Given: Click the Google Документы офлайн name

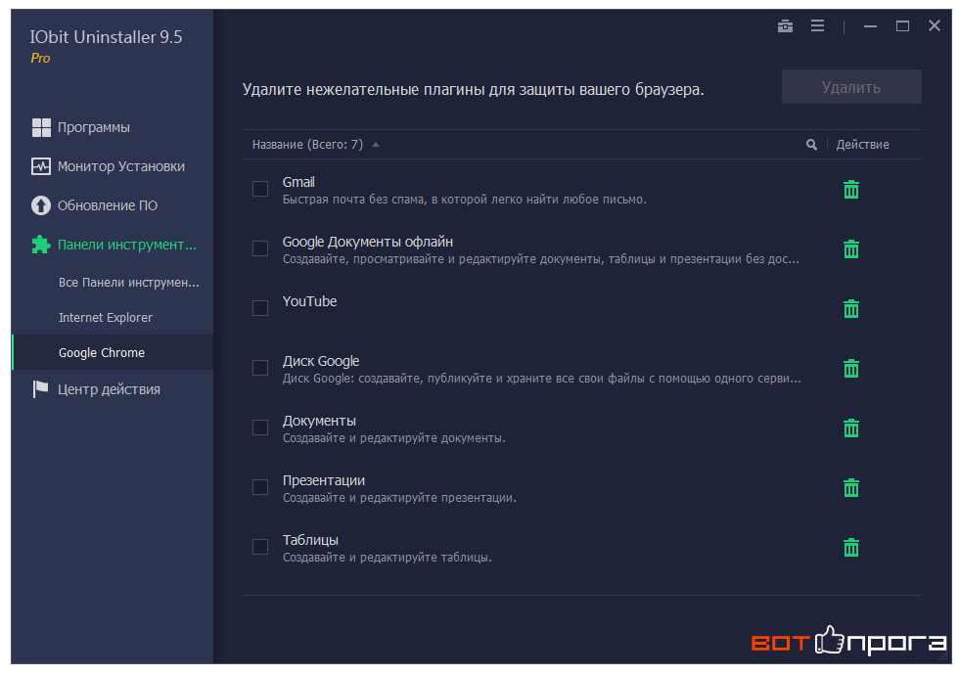Looking at the screenshot, I should click(x=368, y=243).
